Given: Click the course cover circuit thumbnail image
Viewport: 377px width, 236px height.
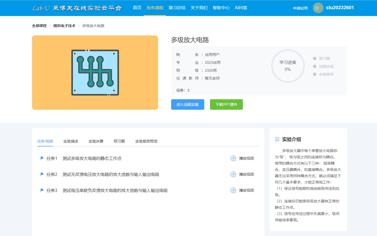Looking at the screenshot, I should pos(95,72).
